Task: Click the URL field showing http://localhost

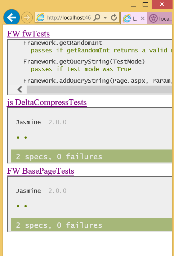Action: (x=69, y=17)
